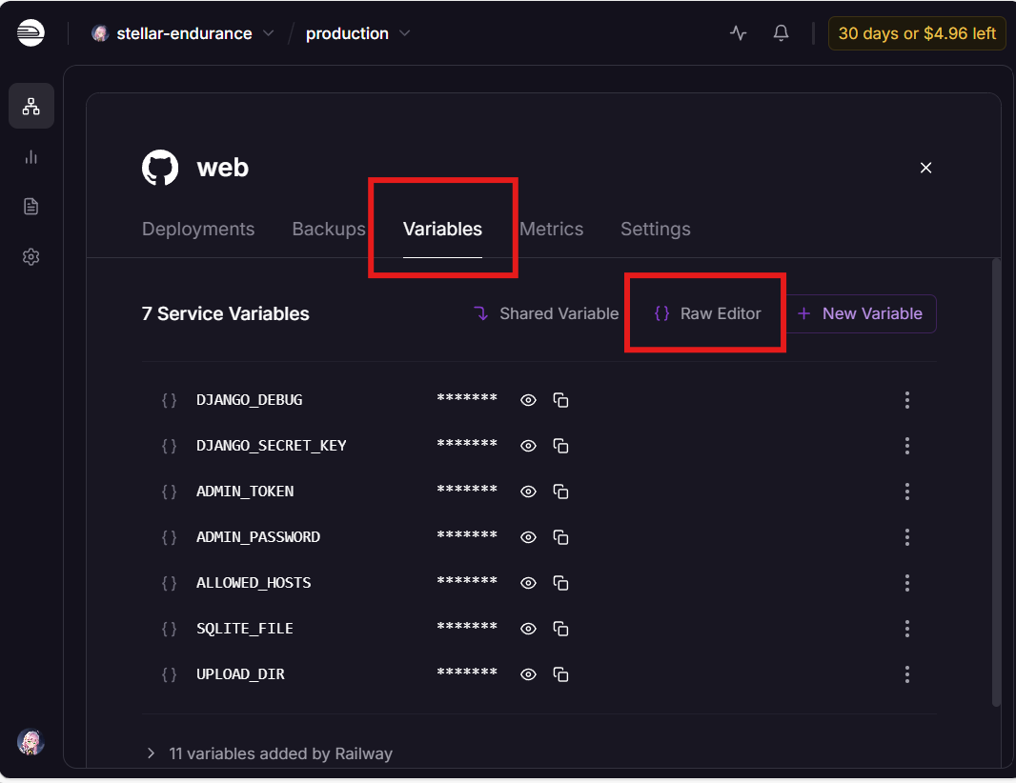Viewport: 1016px width, 783px height.
Task: Switch to the Backups tab
Action: [x=329, y=229]
